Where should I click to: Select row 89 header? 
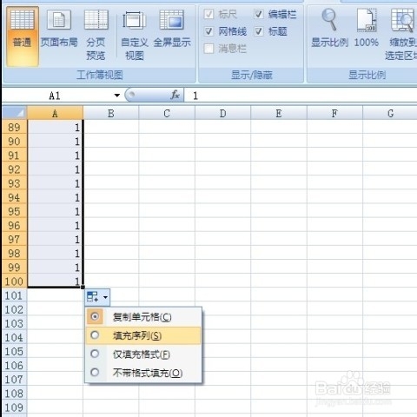tap(14, 127)
